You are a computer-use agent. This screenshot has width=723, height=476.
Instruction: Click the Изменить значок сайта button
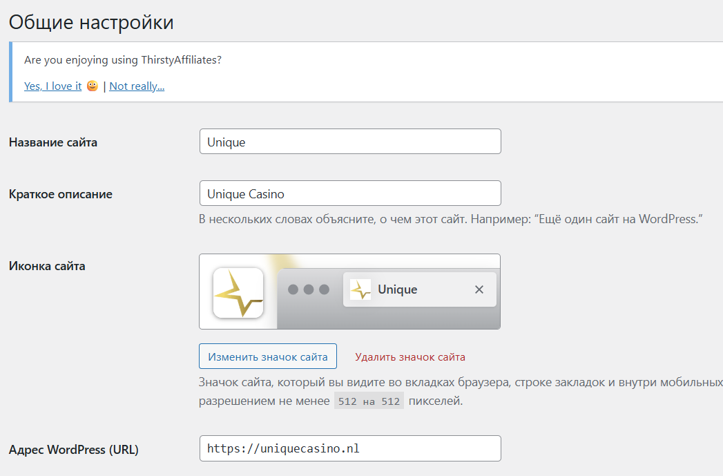pyautogui.click(x=268, y=356)
